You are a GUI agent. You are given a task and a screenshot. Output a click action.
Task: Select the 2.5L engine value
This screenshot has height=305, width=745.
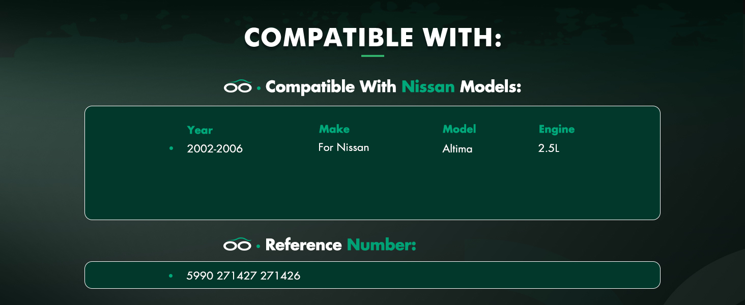pyautogui.click(x=549, y=149)
